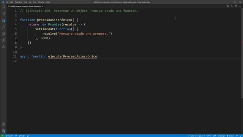Open the View menu
The image size is (243, 137).
click(25, 2)
